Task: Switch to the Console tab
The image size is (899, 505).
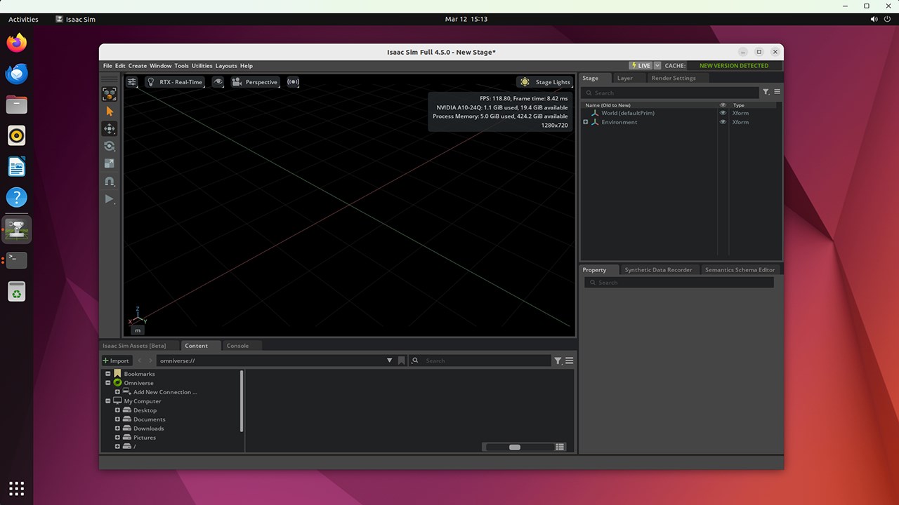Action: (x=237, y=346)
